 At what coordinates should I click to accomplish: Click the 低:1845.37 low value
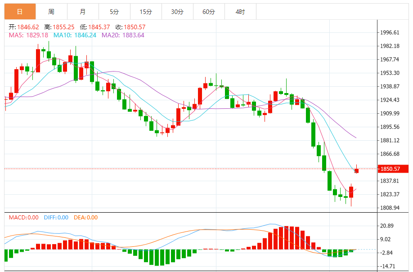[x=95, y=27]
